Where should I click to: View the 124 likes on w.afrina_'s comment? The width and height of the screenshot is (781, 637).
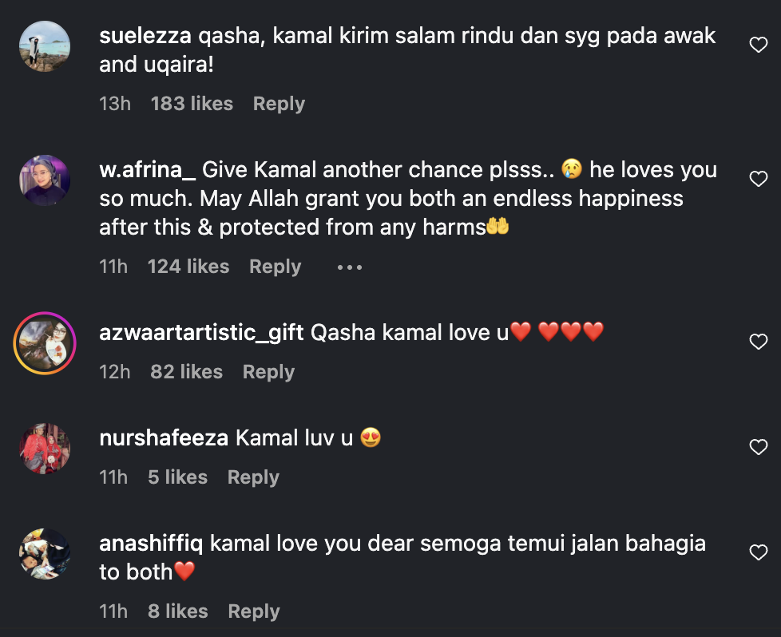[188, 267]
